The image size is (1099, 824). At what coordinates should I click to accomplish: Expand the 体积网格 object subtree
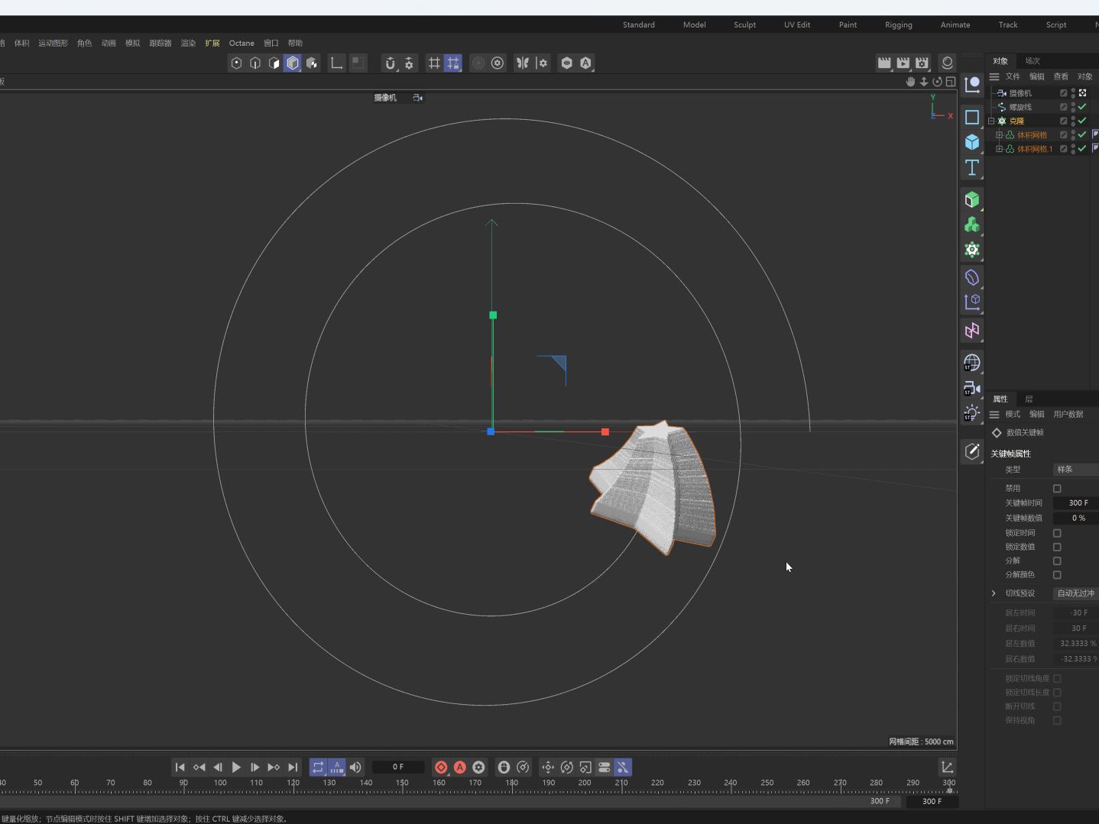pos(1000,135)
